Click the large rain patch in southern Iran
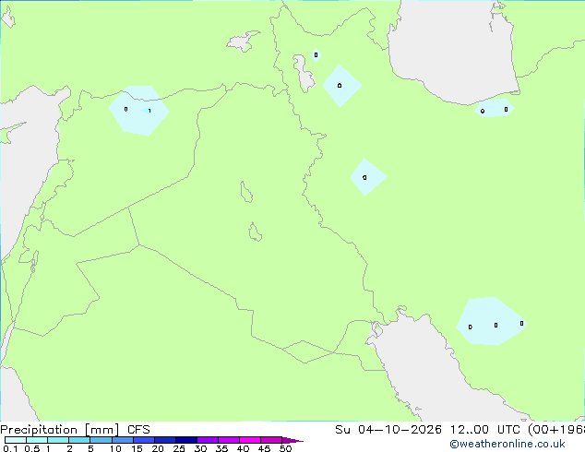585x452 pixels. 491,321
